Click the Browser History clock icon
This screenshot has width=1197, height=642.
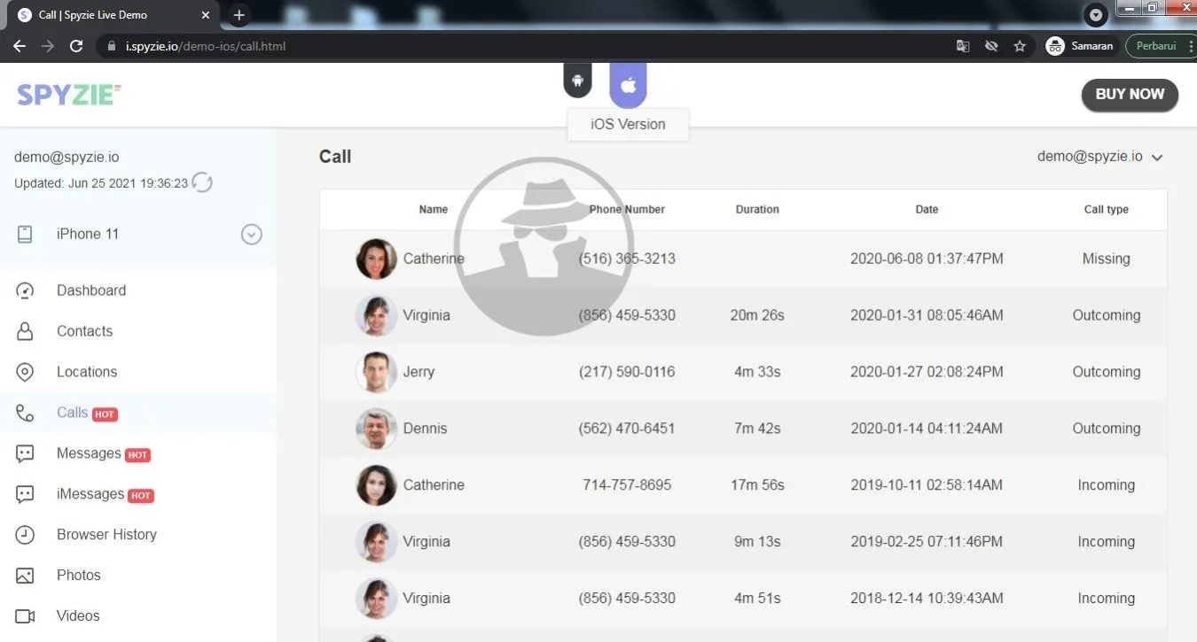[25, 535]
